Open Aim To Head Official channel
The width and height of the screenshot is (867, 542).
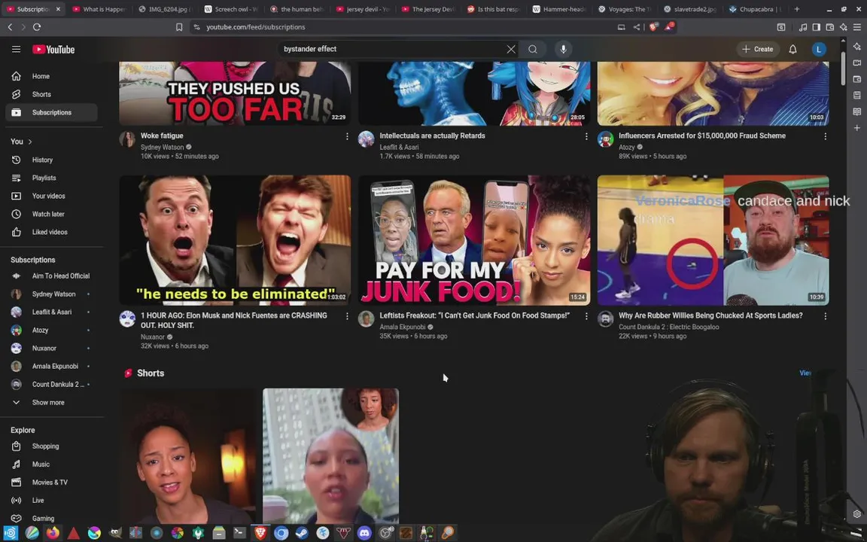51,276
